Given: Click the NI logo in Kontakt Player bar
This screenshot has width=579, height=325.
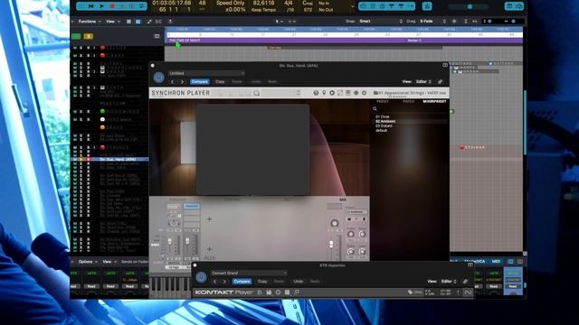Looking at the screenshot, I should click(x=468, y=292).
